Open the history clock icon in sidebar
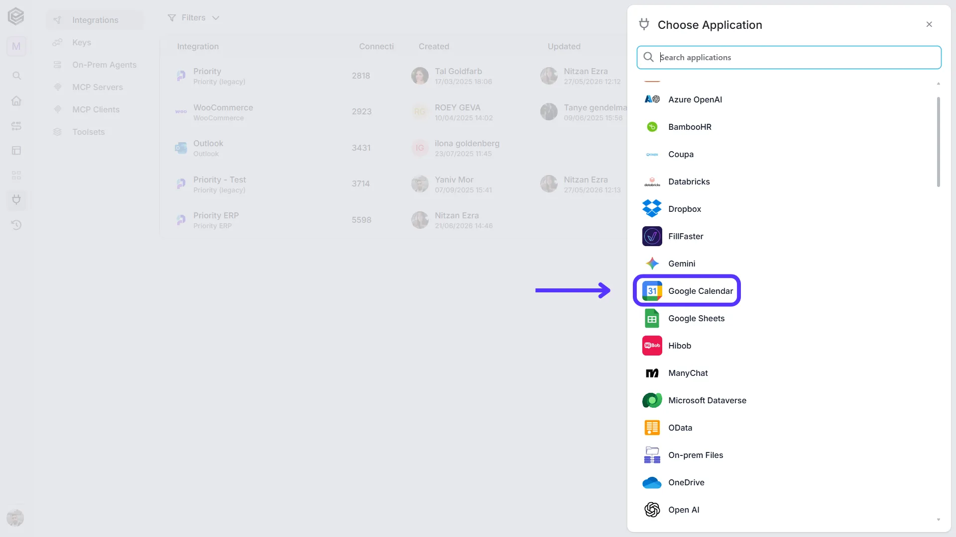 (x=16, y=225)
